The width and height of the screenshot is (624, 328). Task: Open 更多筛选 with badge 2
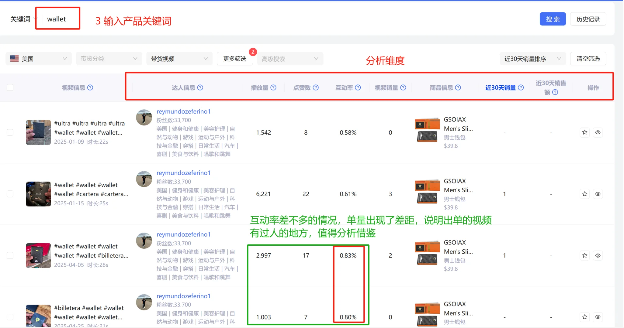[234, 59]
